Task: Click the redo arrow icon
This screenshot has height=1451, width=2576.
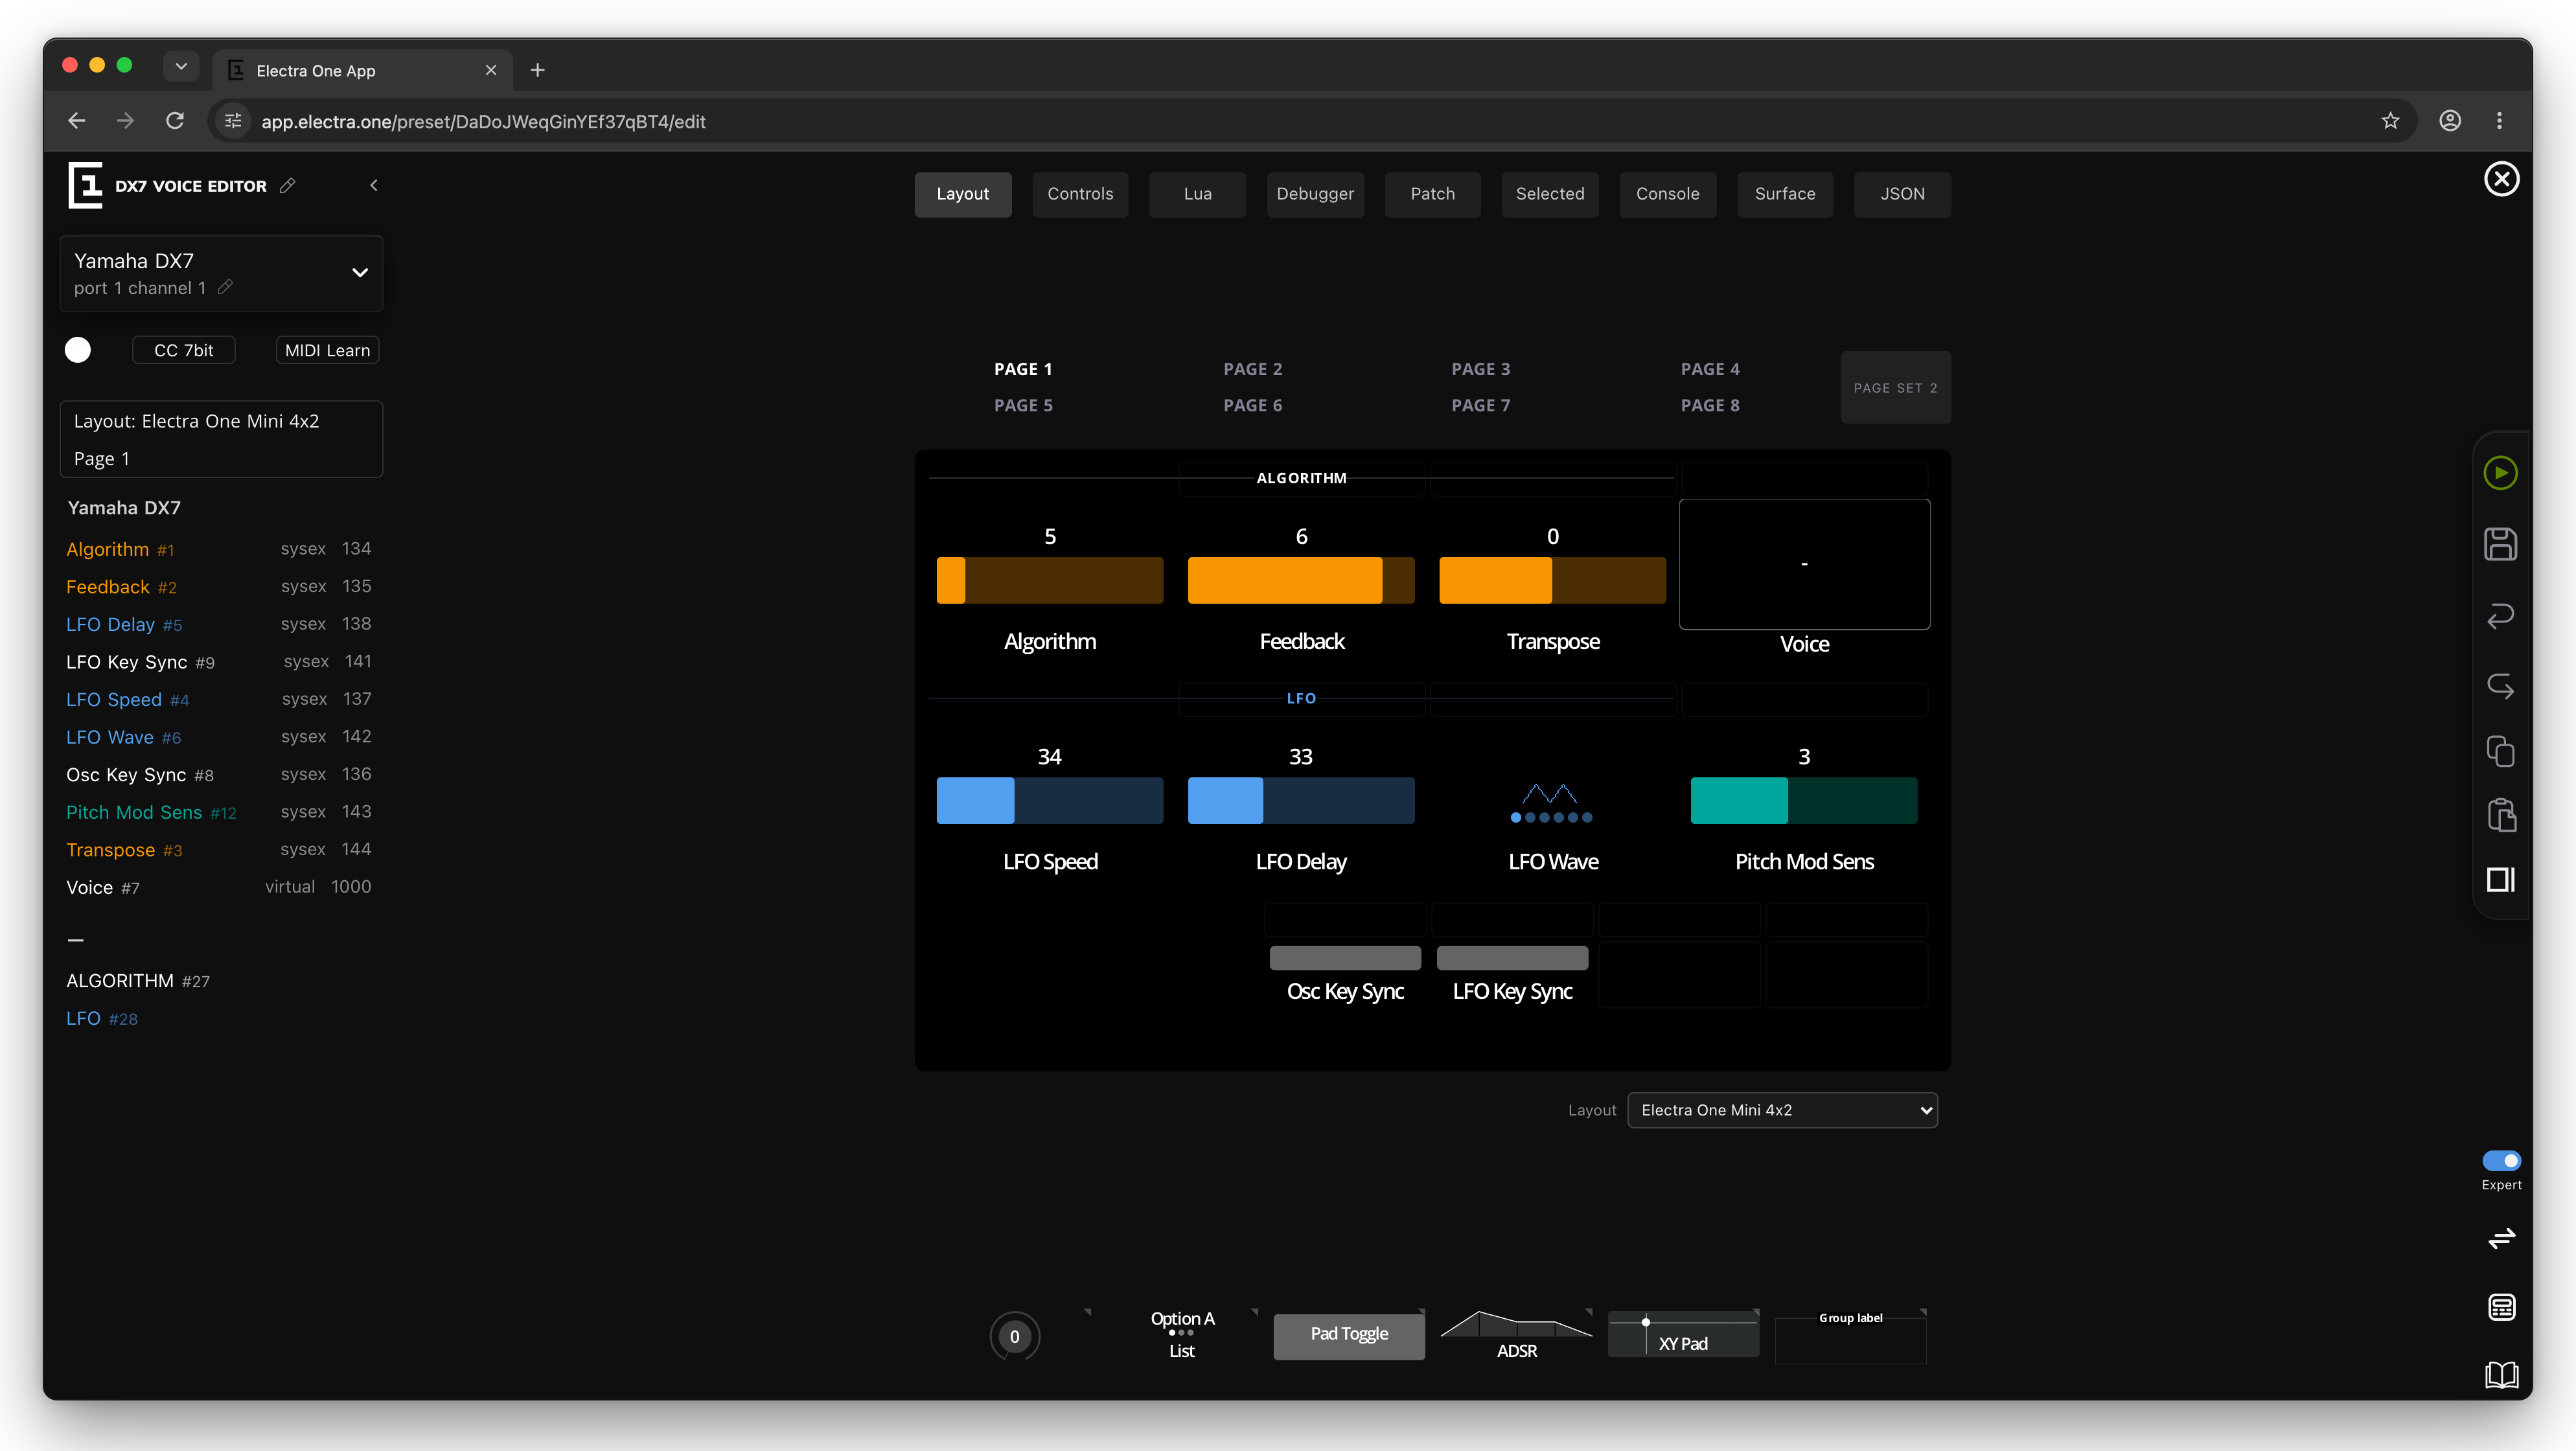Action: point(2500,686)
